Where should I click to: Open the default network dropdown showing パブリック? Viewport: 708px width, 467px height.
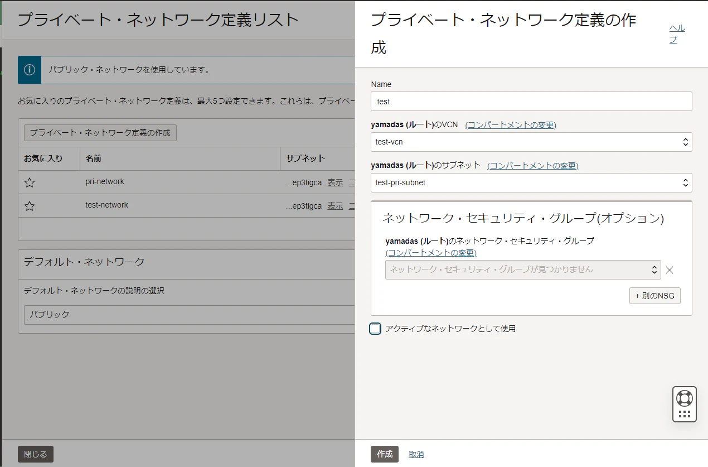pos(190,315)
